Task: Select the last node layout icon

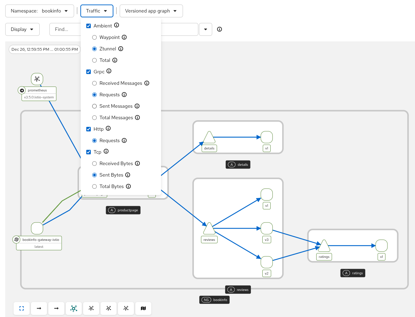Action: point(126,308)
